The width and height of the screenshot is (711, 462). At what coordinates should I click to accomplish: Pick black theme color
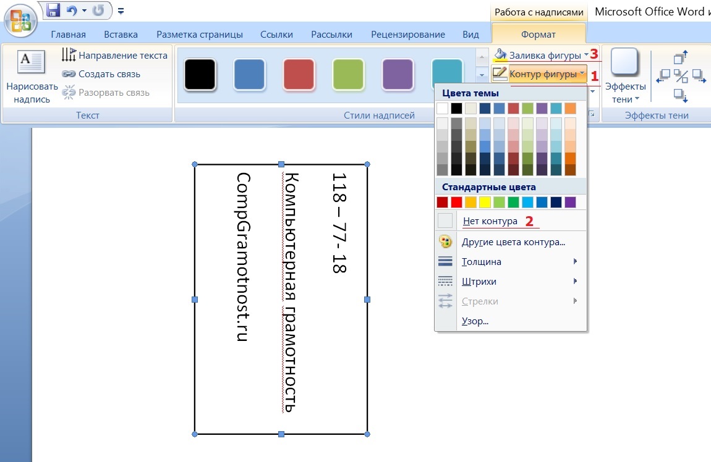[x=457, y=108]
